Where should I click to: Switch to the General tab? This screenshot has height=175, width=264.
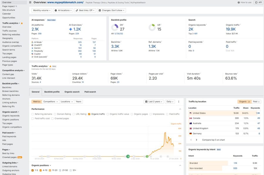pyautogui.click(x=36, y=92)
